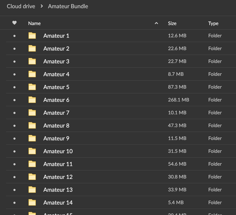The width and height of the screenshot is (236, 215).
Task: Click the 87.3 MB size value
Action: pyautogui.click(x=177, y=87)
